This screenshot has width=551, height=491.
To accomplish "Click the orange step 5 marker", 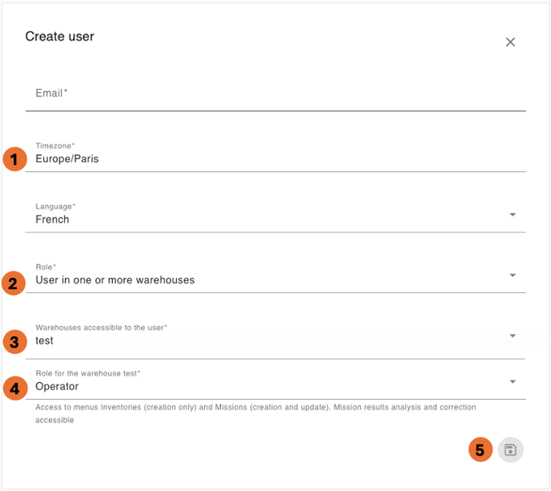I will click(480, 450).
